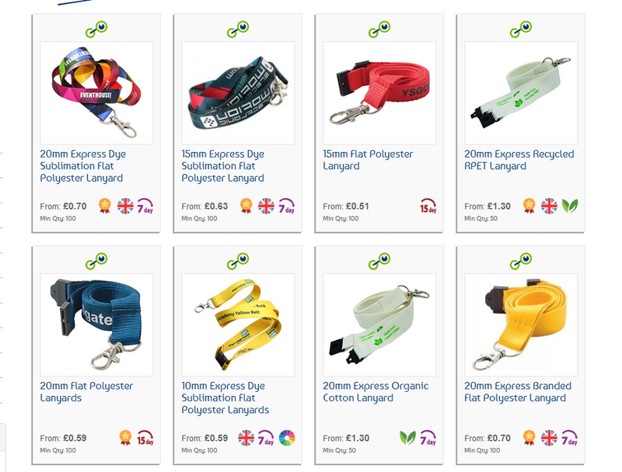Open 10mm Express Dye Sublimation Flat Polyester Lanyards link

click(x=225, y=398)
